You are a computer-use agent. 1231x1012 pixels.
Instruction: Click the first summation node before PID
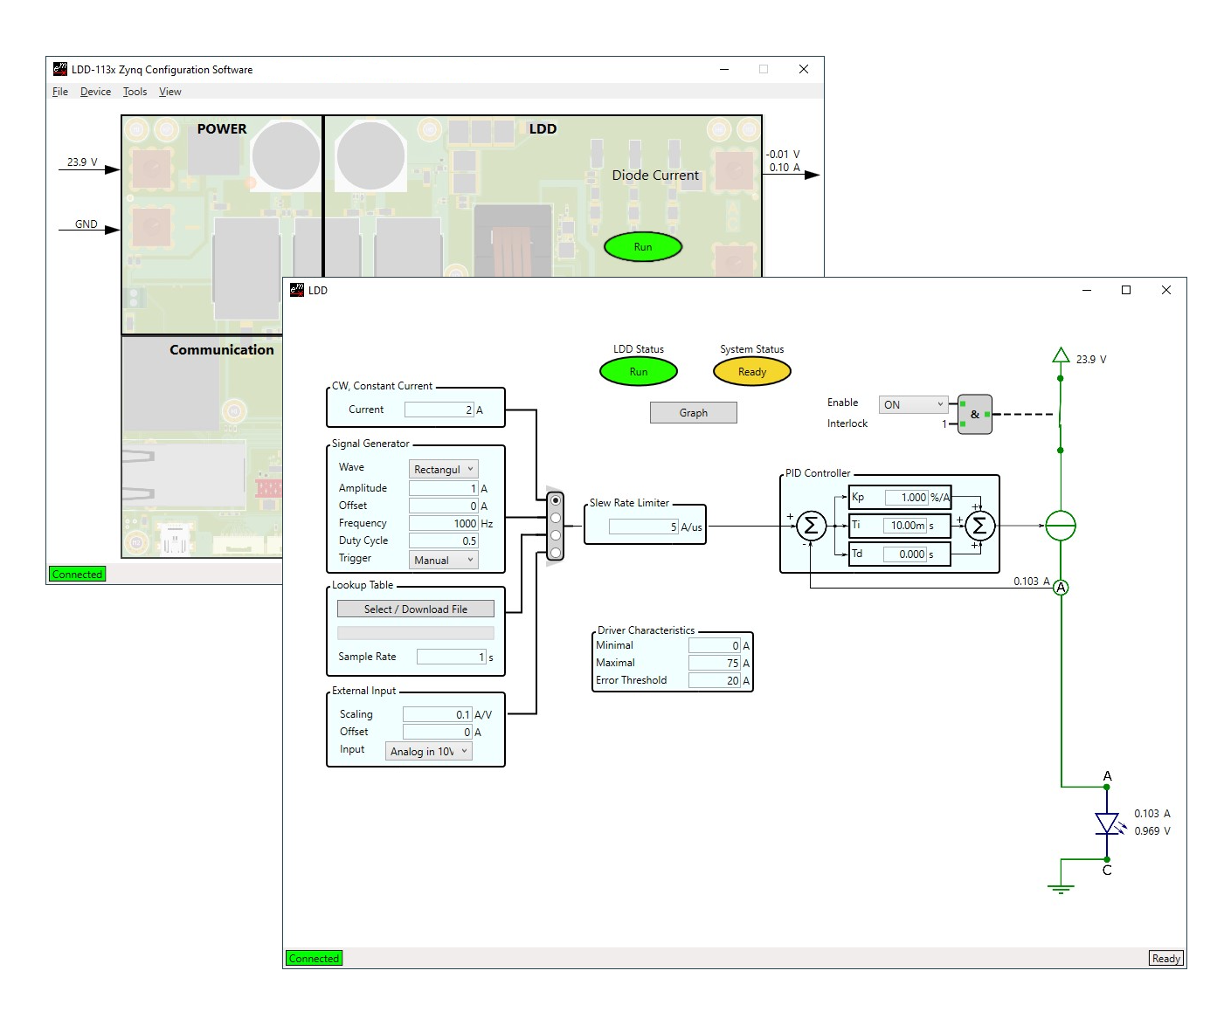click(x=811, y=526)
